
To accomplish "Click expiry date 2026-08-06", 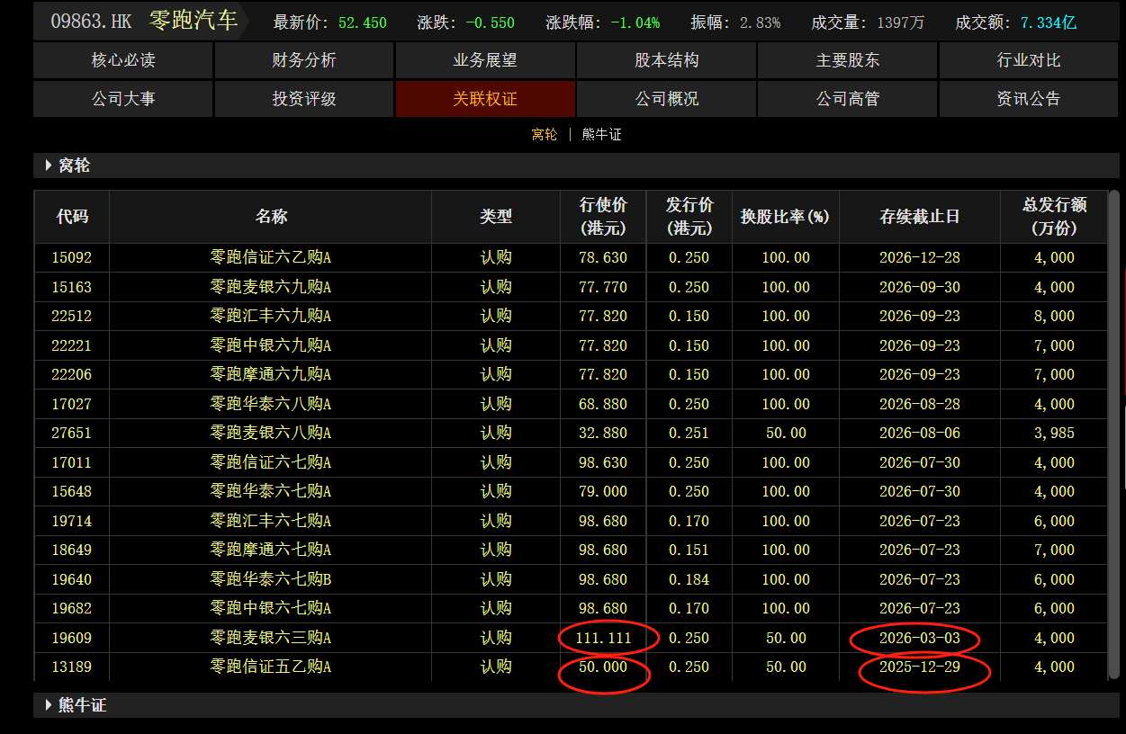I will tap(920, 433).
